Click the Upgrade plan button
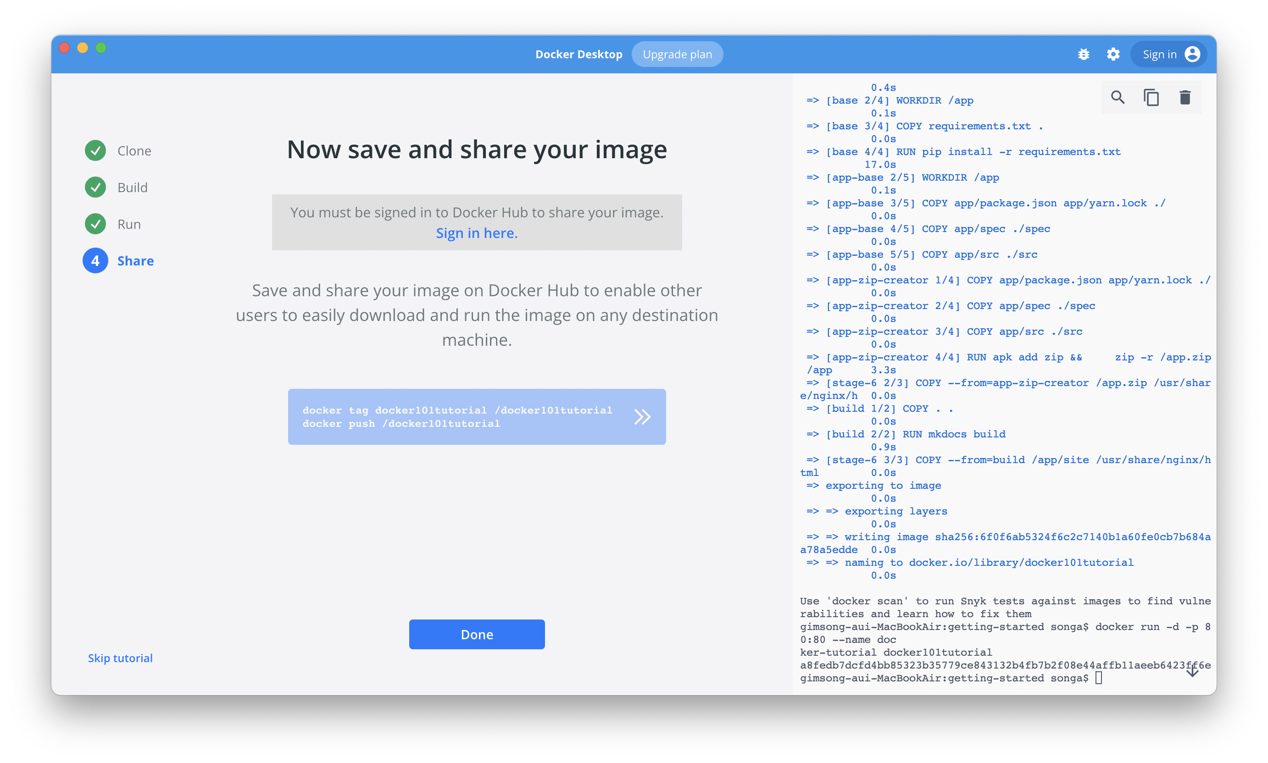Image resolution: width=1268 pixels, height=763 pixels. (x=677, y=54)
